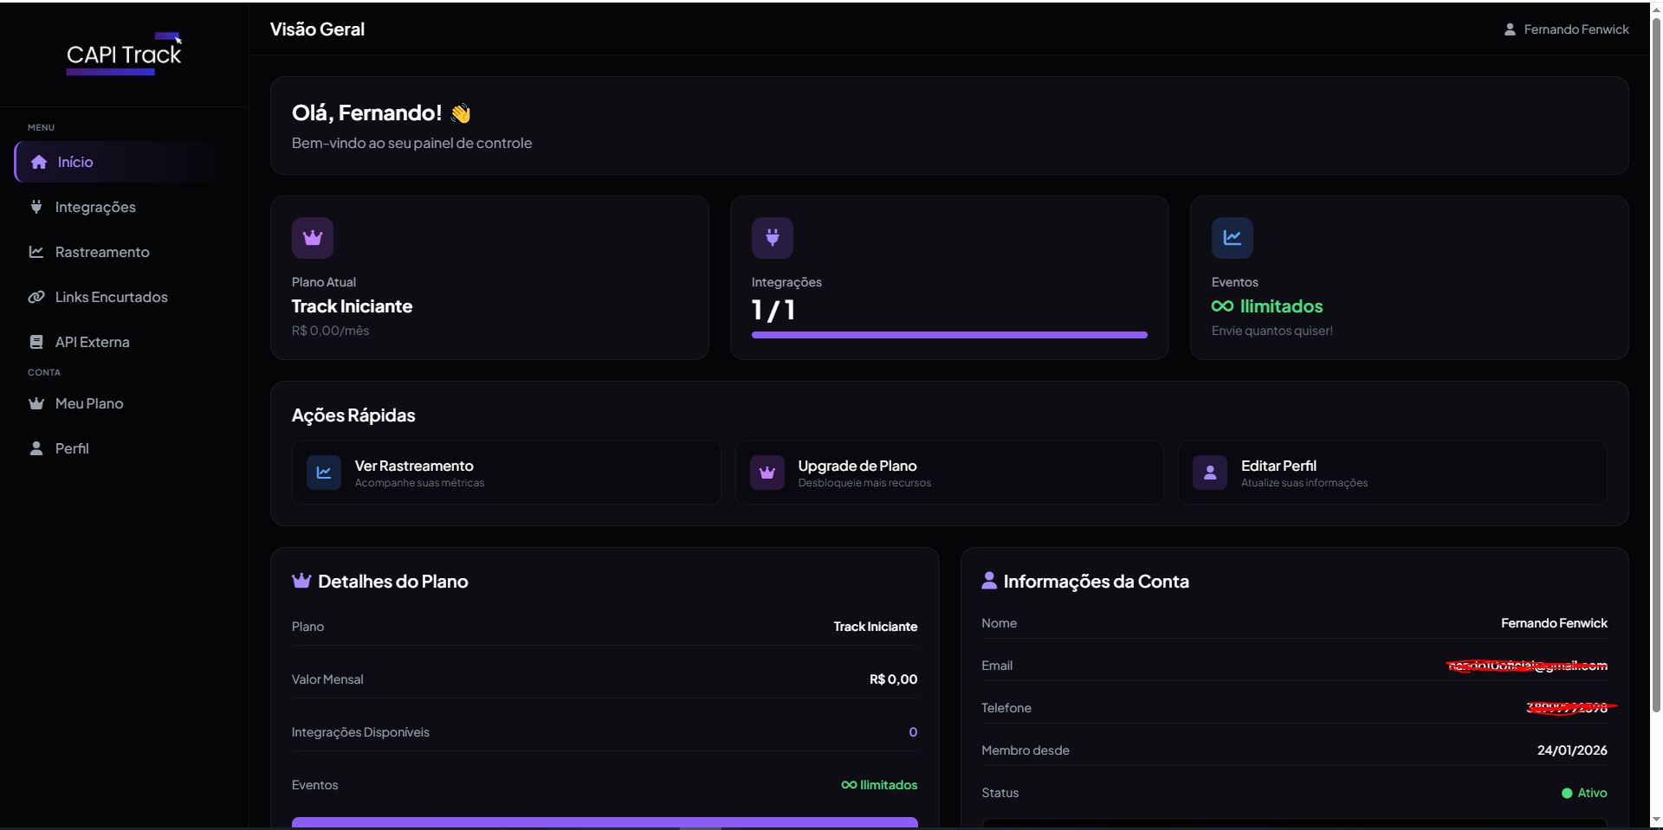1663x830 pixels.
Task: Select the Upgrade de Plano quick action
Action: pos(948,473)
